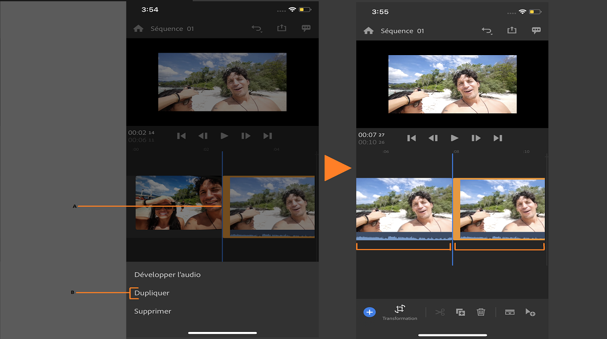The image size is (607, 339).
Task: Tap the undo arrow in the left screen
Action: [x=257, y=29]
